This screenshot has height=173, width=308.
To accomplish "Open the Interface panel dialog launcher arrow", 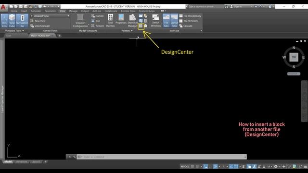I will pyautogui.click(x=201, y=31).
